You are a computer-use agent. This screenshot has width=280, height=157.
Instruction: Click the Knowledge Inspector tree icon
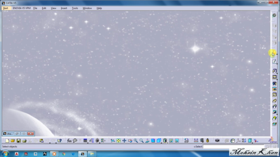[x=91, y=140]
